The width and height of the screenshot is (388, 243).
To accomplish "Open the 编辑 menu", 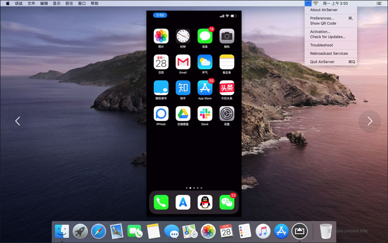I will coord(44,3).
